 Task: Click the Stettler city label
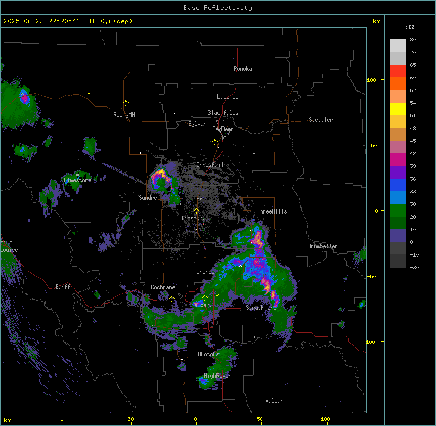tap(321, 120)
